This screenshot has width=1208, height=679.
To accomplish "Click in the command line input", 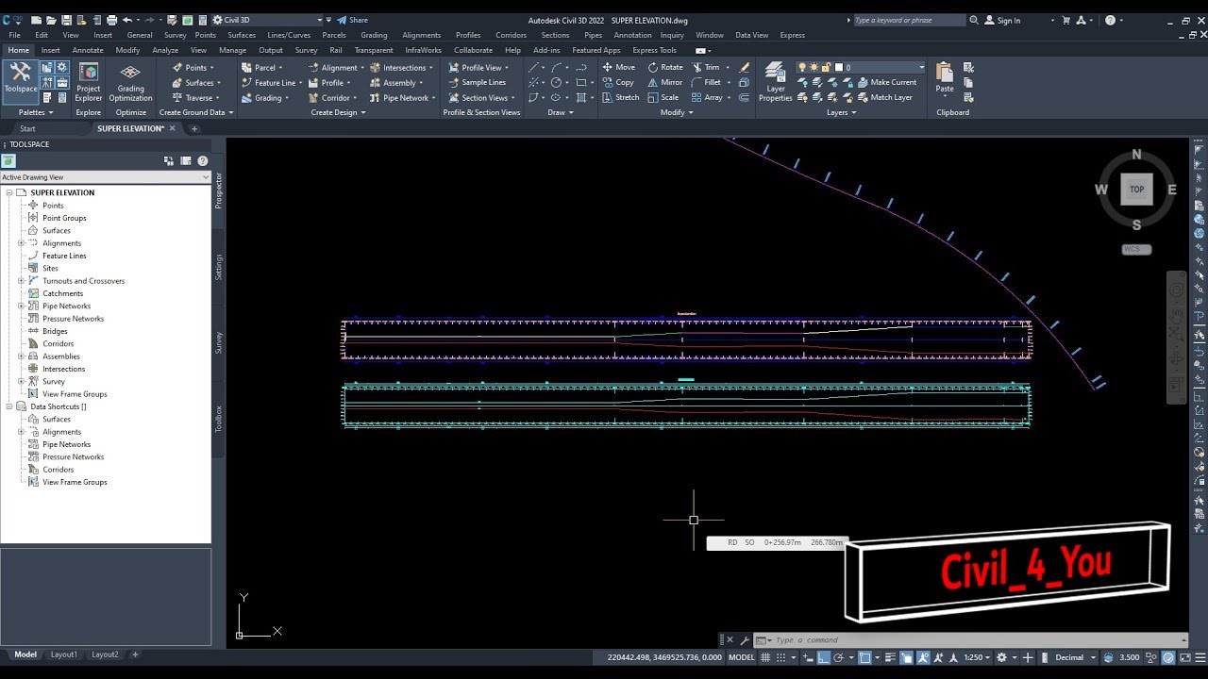I will tap(977, 639).
